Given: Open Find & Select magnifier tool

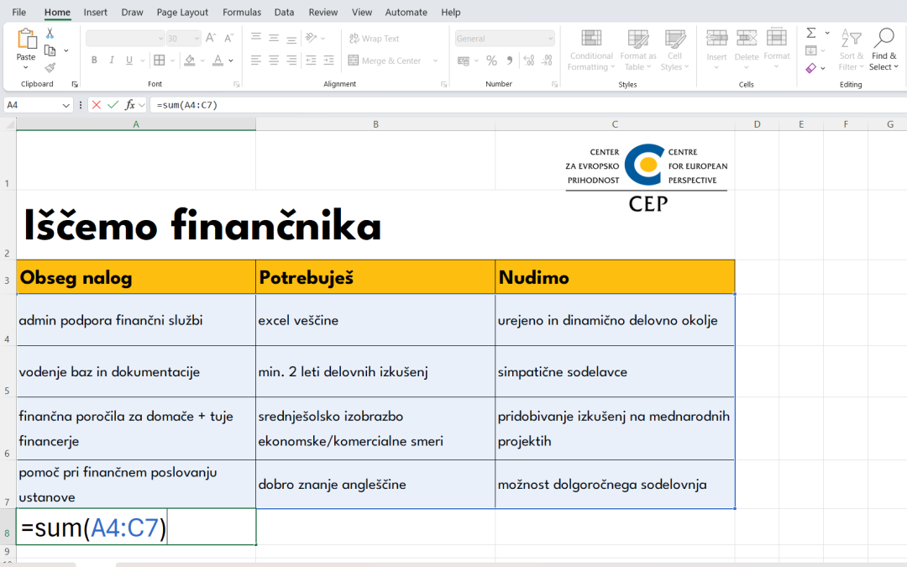Looking at the screenshot, I should tap(883, 50).
